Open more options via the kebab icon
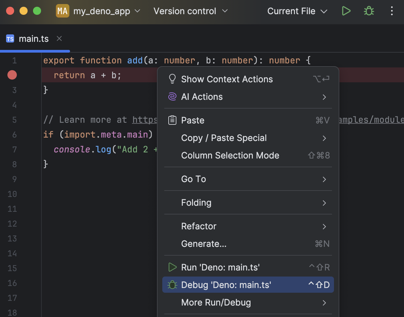Image resolution: width=404 pixels, height=317 pixels. (392, 11)
